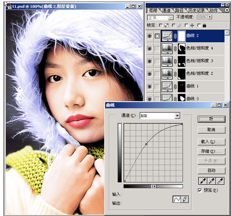
Task: Select the white point eyedropper
Action: coord(220,181)
